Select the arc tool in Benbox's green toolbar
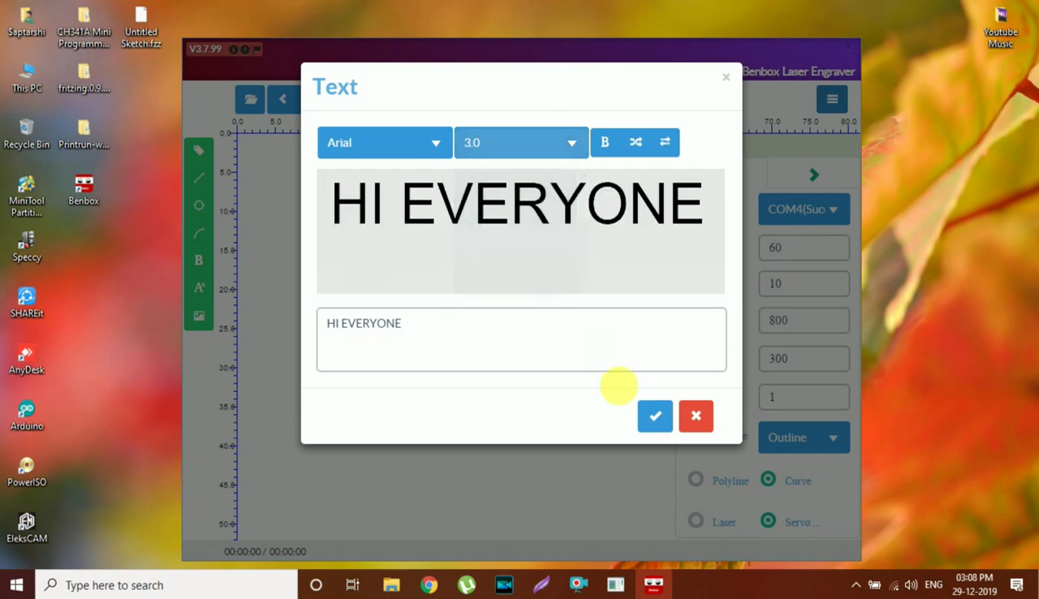The image size is (1039, 599). point(199,233)
